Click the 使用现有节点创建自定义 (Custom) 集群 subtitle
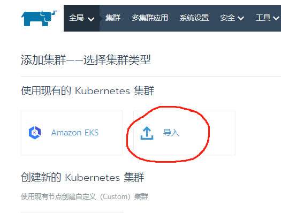The image size is (281, 213). pos(85,196)
